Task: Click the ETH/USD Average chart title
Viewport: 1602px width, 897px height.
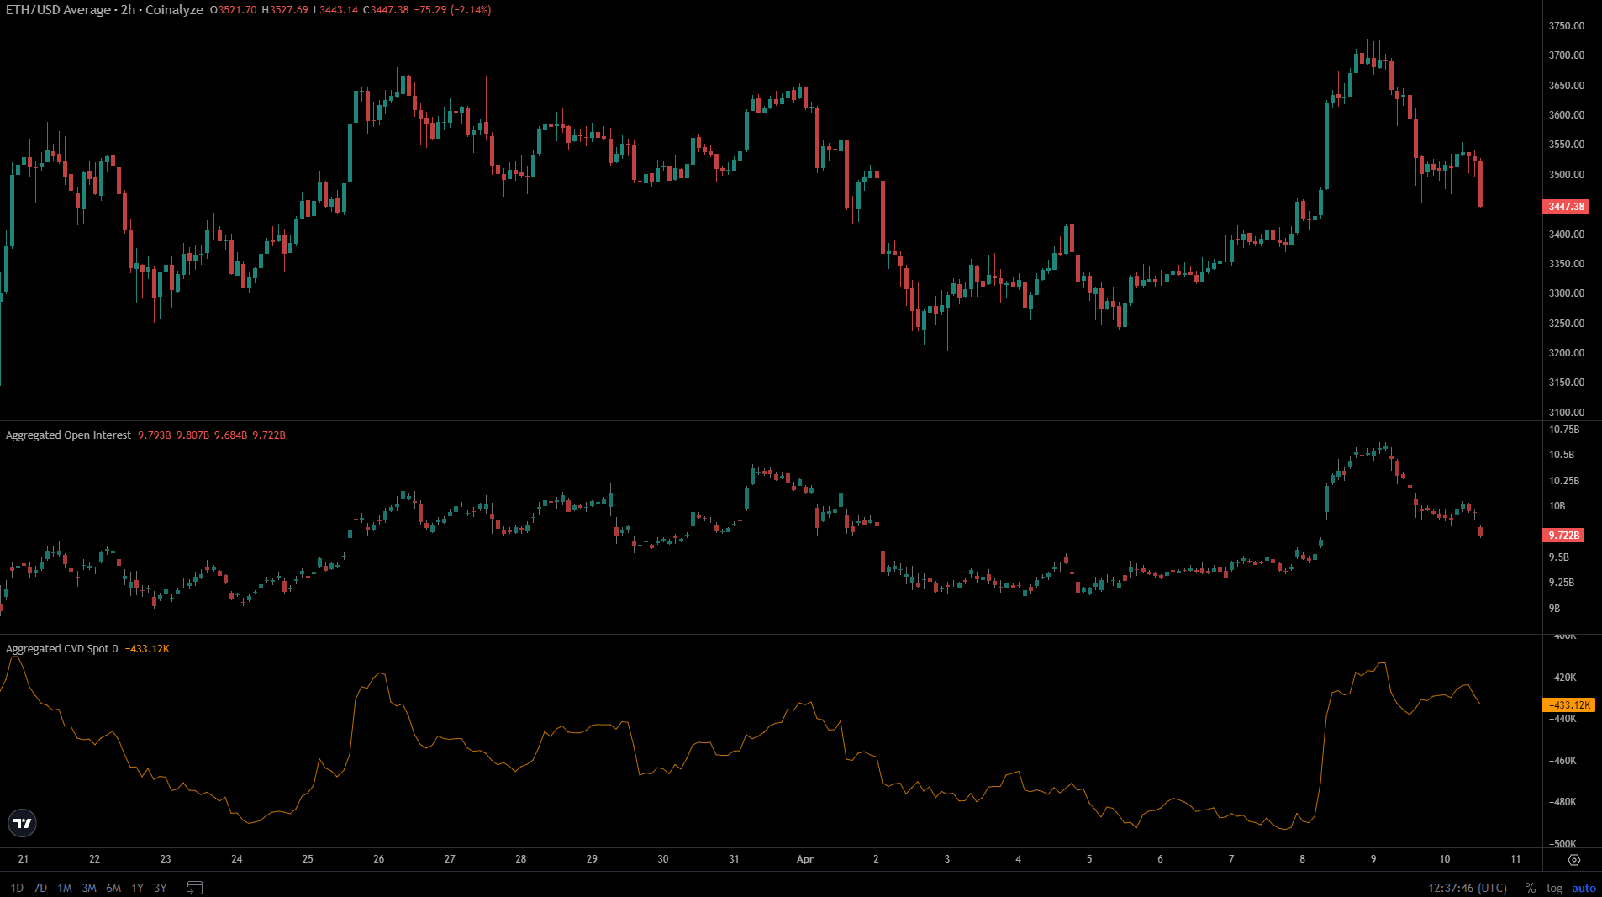Action: coord(104,10)
